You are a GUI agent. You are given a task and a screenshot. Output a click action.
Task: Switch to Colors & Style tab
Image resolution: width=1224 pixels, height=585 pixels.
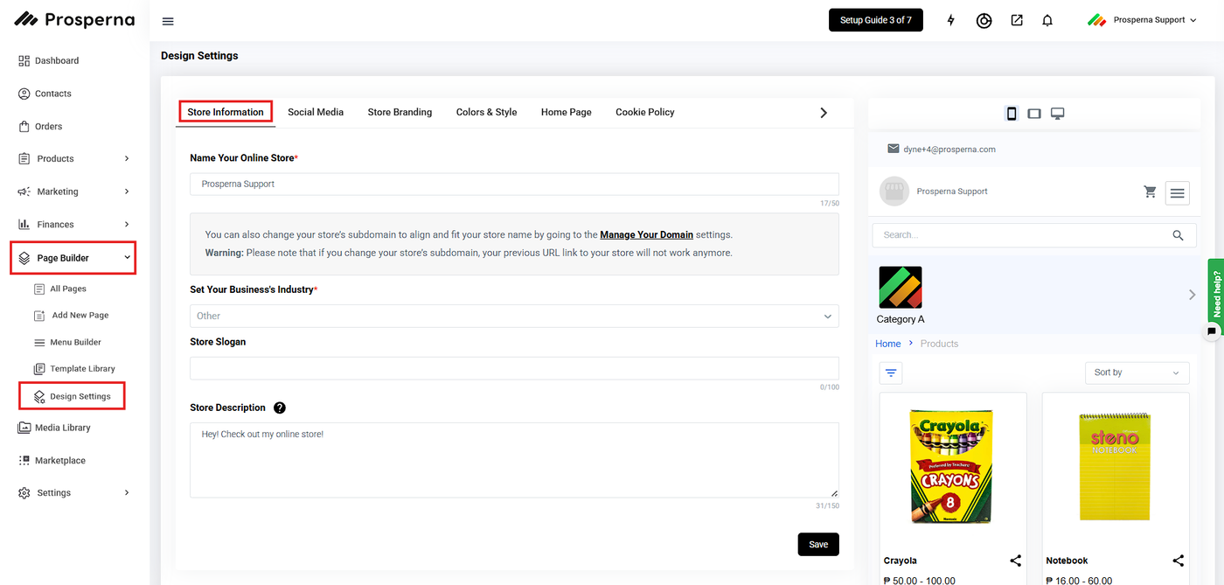coord(486,112)
